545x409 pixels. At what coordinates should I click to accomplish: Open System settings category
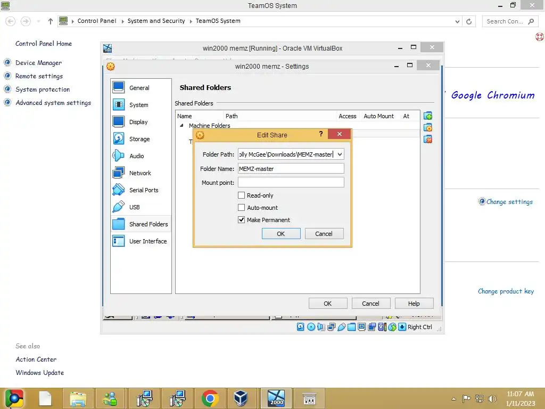coord(141,105)
